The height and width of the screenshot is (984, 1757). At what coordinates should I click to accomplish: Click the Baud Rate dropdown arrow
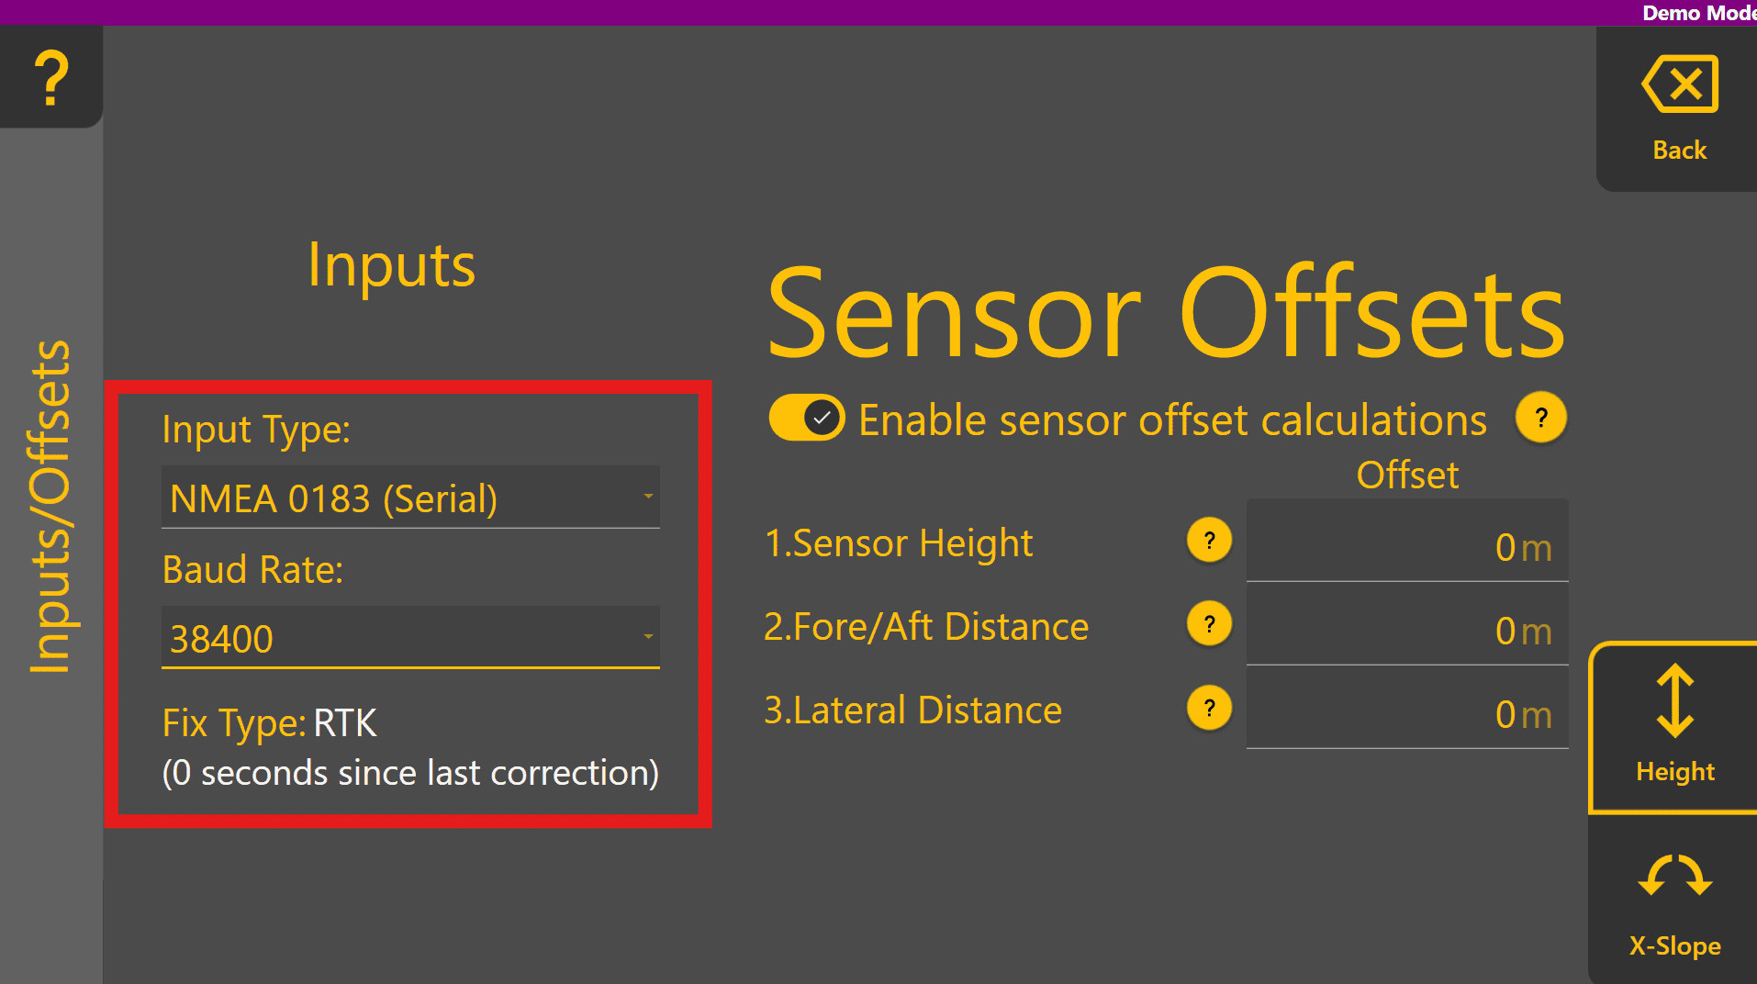pyautogui.click(x=648, y=636)
